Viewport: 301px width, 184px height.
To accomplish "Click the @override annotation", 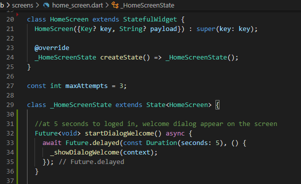I will (52, 48).
